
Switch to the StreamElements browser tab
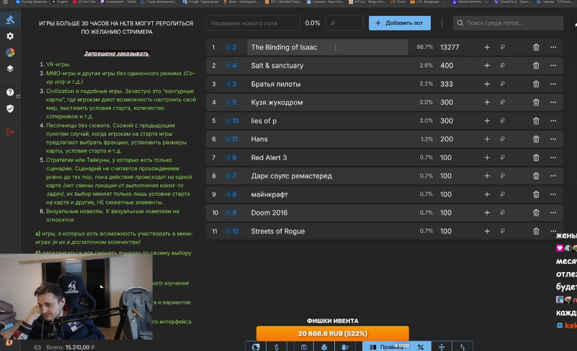471,2
